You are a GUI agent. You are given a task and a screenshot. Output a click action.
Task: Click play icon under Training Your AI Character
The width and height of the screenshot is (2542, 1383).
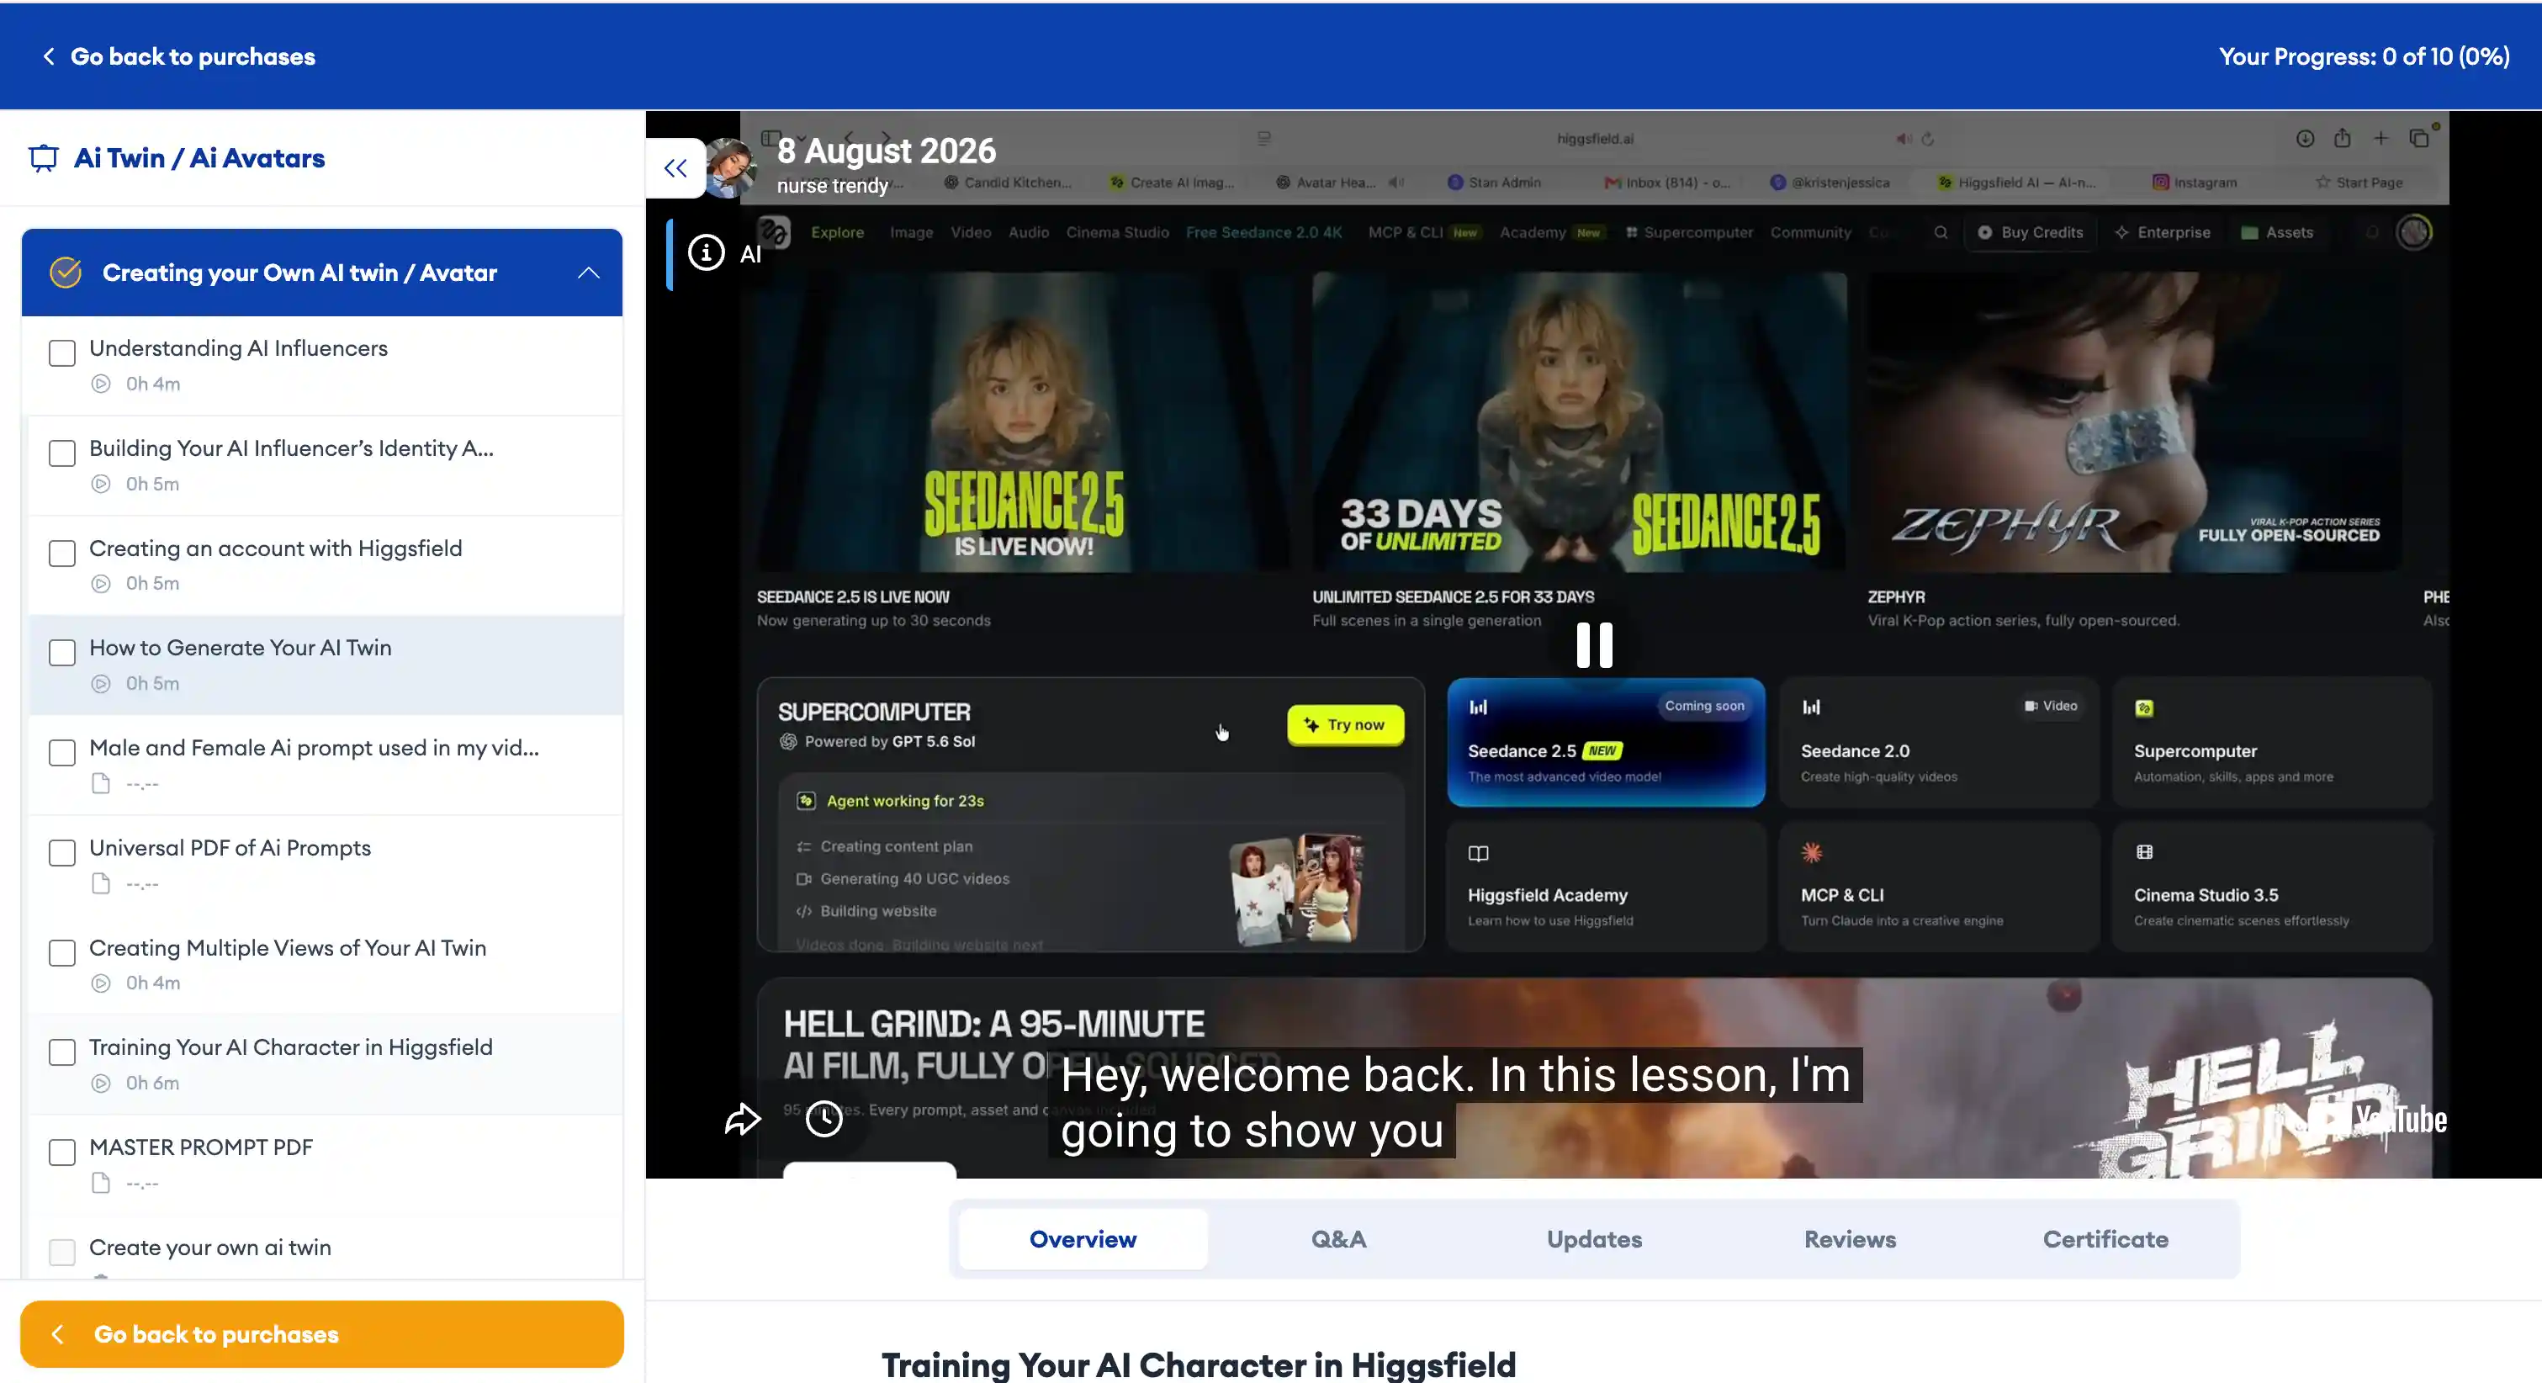point(101,1083)
